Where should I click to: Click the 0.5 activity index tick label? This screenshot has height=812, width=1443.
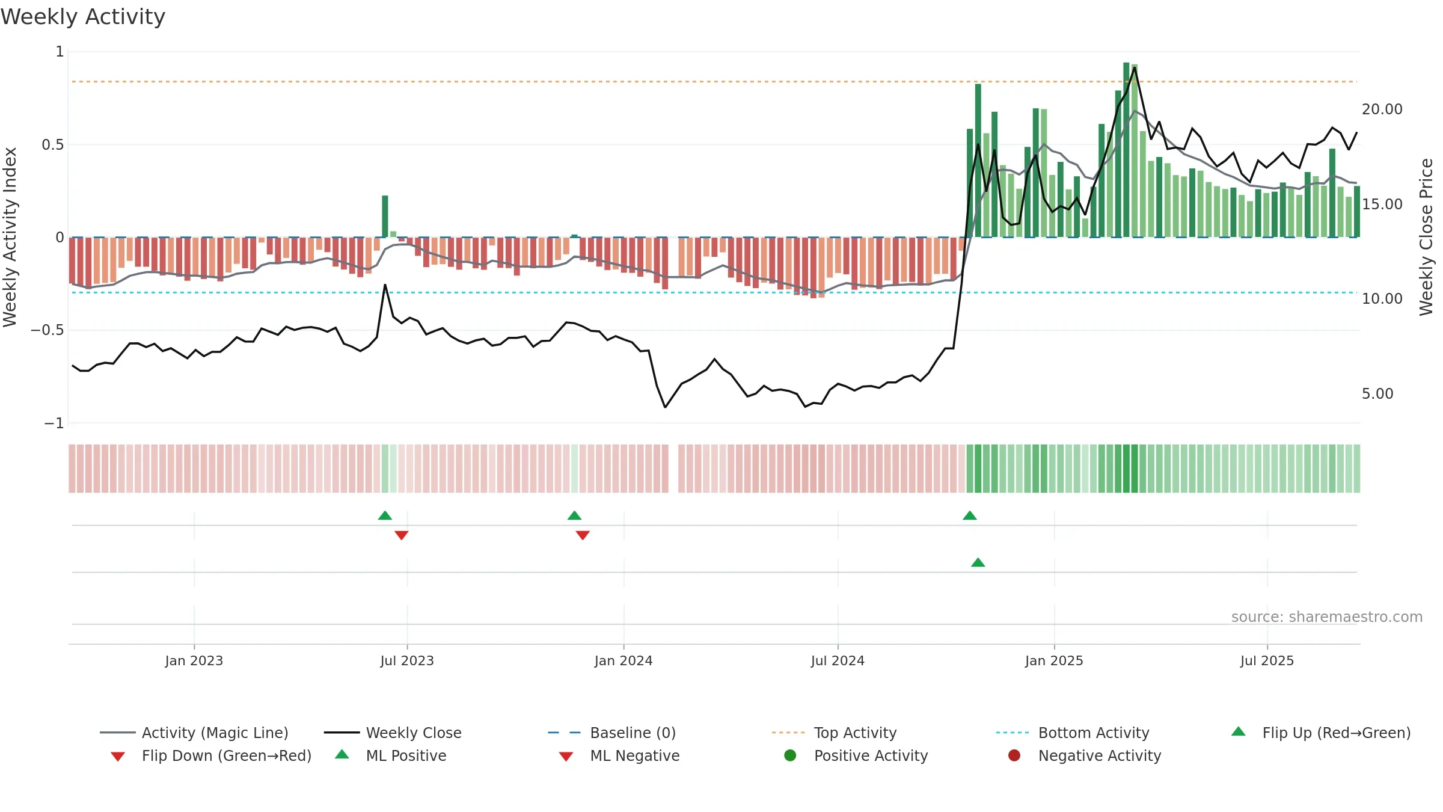(52, 144)
